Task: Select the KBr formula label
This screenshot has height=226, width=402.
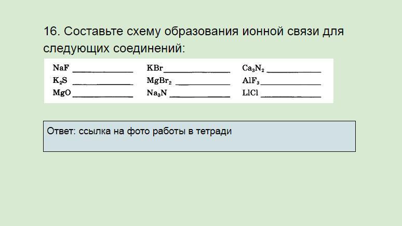Action: [x=155, y=68]
